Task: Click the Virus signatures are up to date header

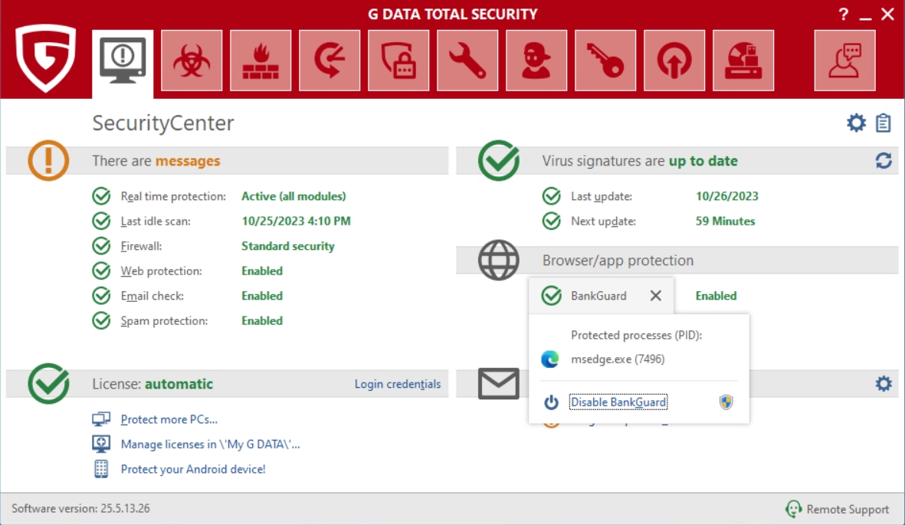Action: [640, 160]
